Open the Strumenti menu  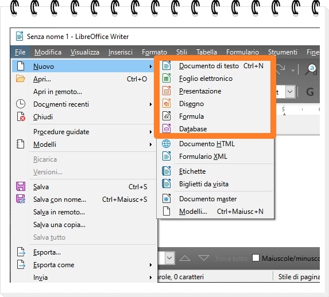click(282, 52)
